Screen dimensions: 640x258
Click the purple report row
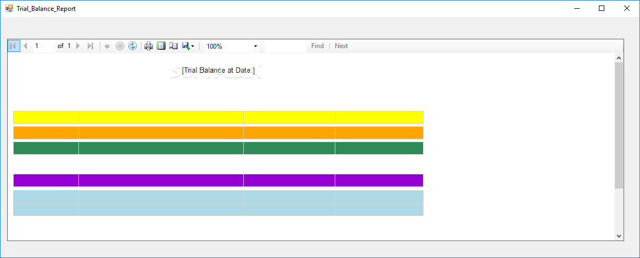click(x=219, y=180)
